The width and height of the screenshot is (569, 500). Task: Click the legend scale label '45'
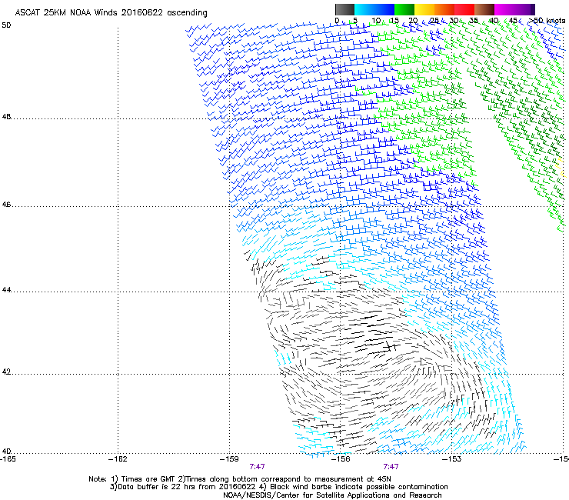513,21
